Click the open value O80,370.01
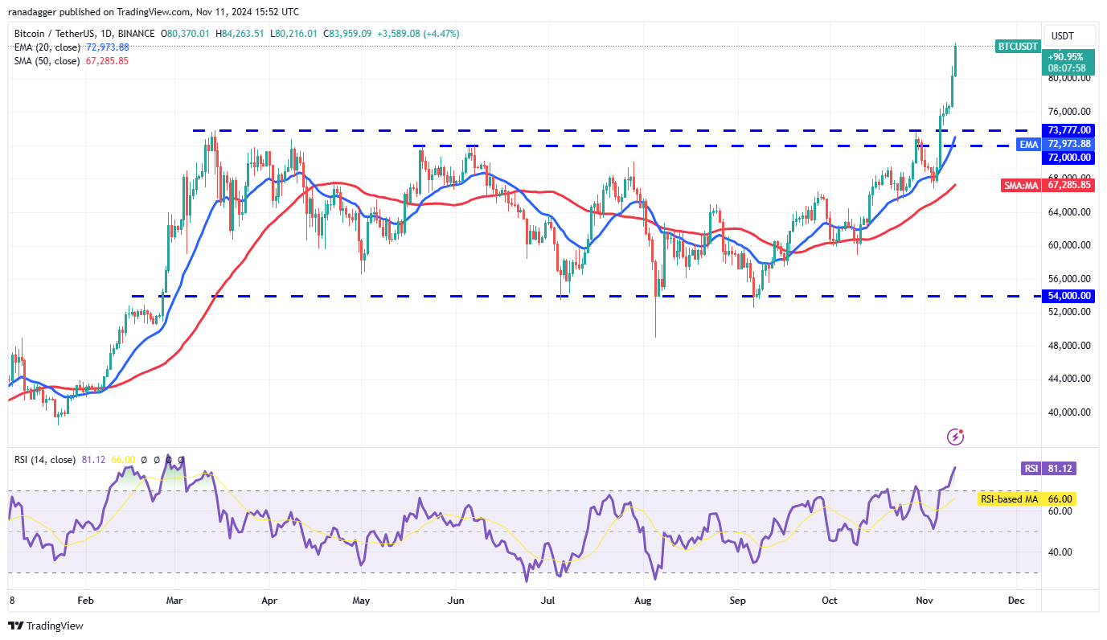This screenshot has height=640, width=1107. (187, 34)
